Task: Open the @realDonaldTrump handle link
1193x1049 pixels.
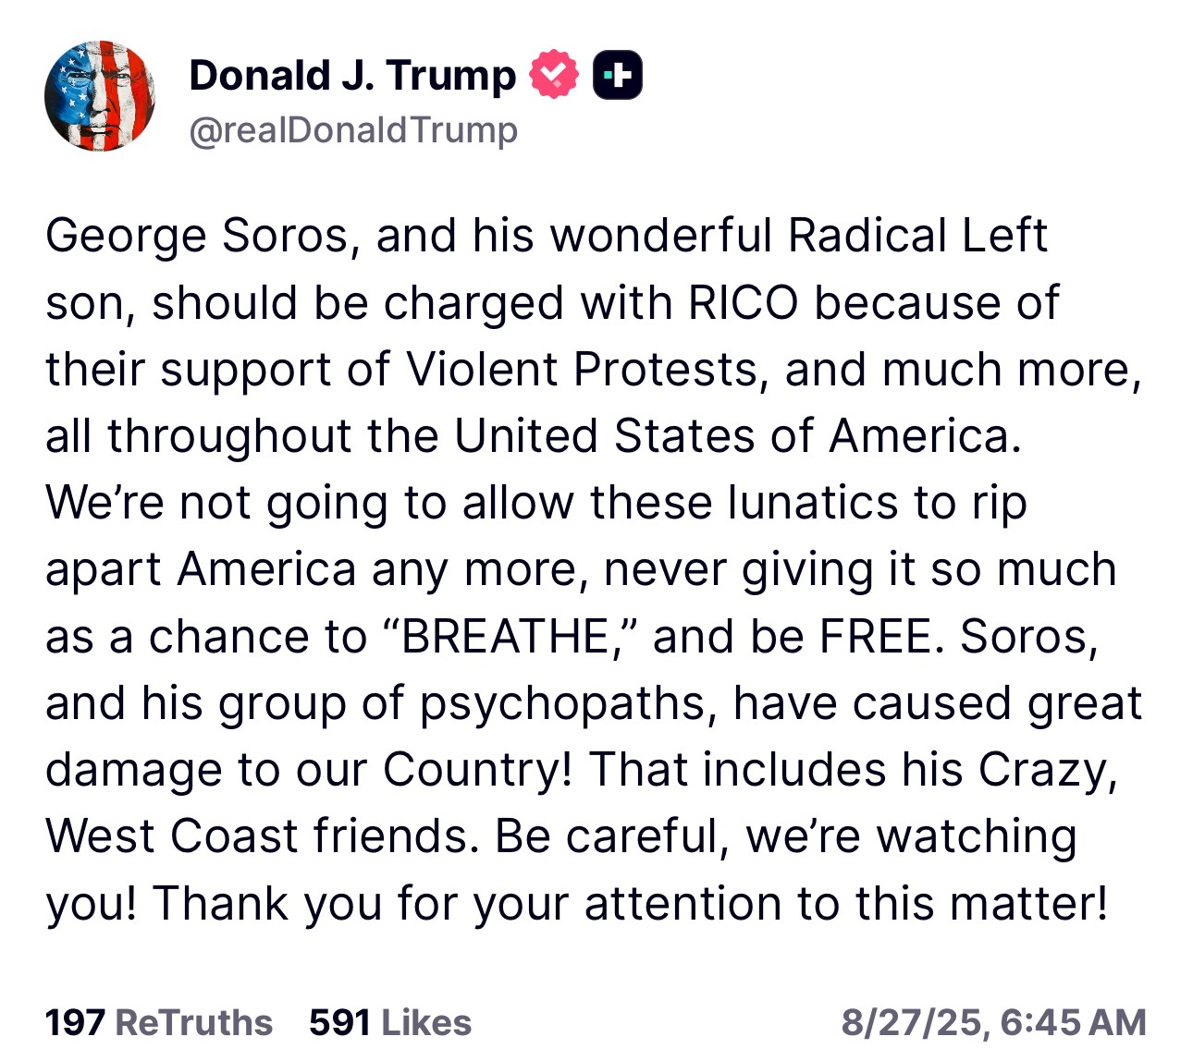Action: click(353, 130)
